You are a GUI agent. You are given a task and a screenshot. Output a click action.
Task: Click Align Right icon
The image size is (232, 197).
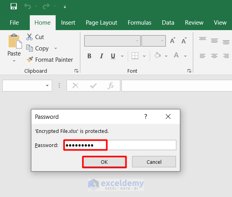[x=226, y=56]
